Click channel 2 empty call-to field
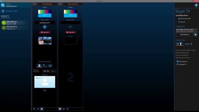The image size is (199, 112). pyautogui.click(x=71, y=23)
